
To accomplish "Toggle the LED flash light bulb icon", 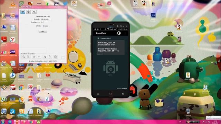I will [34, 57].
